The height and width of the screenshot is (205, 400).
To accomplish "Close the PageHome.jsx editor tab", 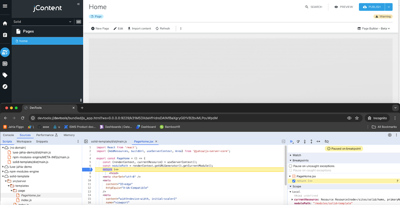I will [156, 141].
